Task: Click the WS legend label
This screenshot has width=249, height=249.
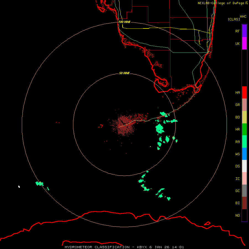Action: pos(237,154)
